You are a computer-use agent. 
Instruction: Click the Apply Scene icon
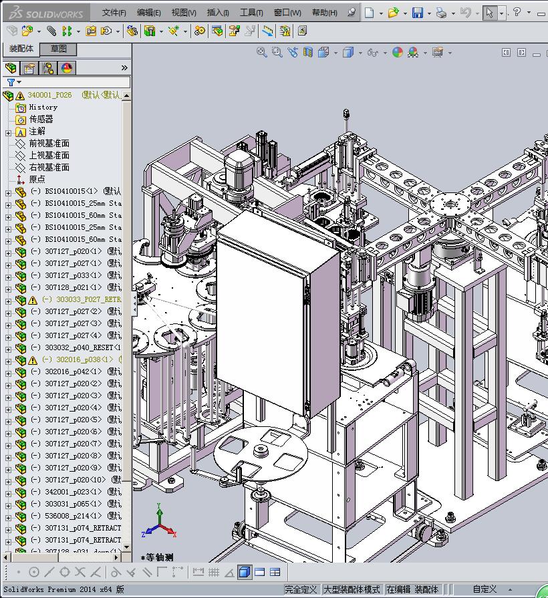pyautogui.click(x=413, y=52)
